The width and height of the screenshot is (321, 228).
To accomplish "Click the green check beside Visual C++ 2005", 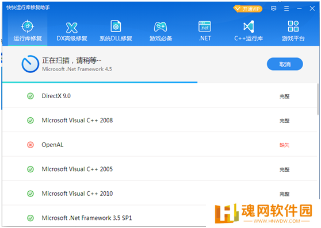I will coord(30,169).
